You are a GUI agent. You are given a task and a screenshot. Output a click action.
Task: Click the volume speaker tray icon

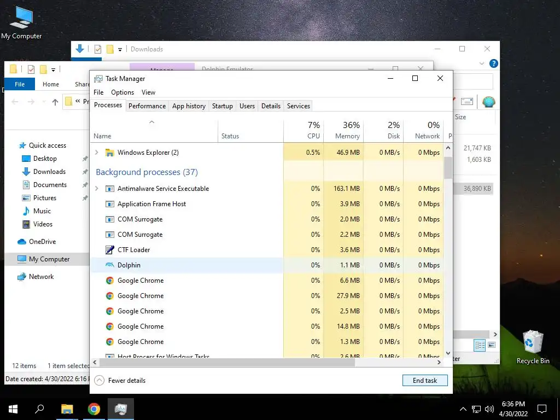[489, 409]
